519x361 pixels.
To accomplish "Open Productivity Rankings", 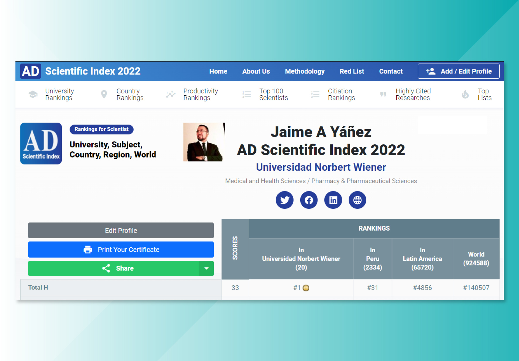I will click(x=201, y=94).
